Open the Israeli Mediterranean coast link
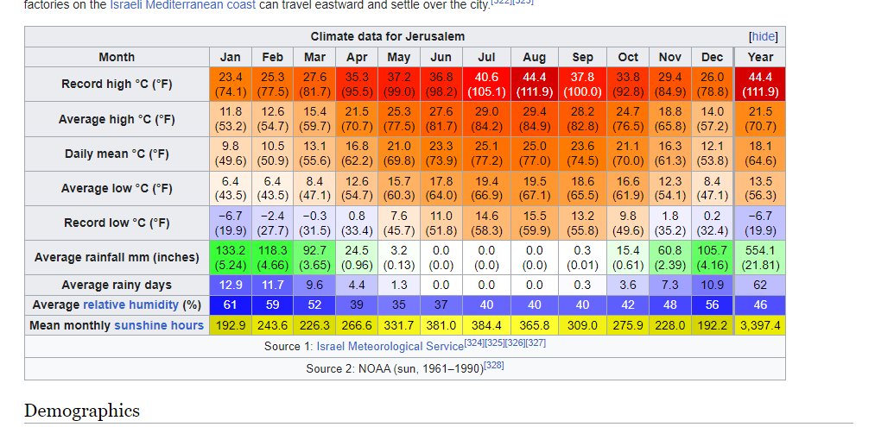 (x=183, y=5)
